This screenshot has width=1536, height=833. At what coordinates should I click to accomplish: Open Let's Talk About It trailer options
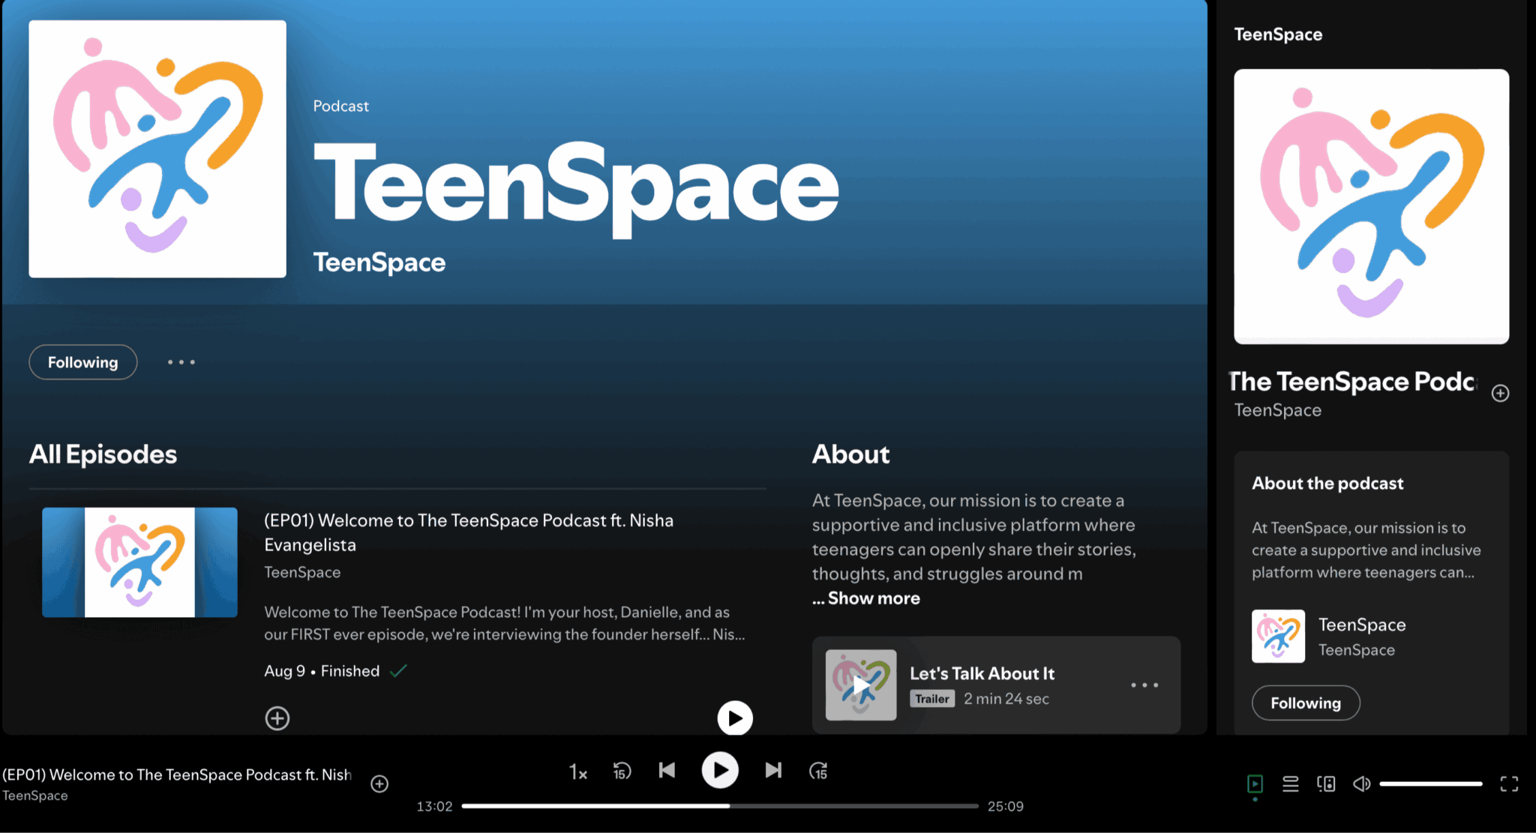1144,685
